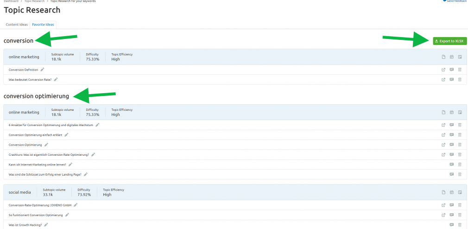Delete 6 Ansätze für Conversion Optimierung idea
This screenshot has width=468, height=229.
[460, 125]
